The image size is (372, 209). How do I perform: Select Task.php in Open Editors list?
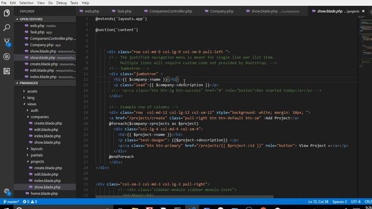pyautogui.click(x=45, y=32)
